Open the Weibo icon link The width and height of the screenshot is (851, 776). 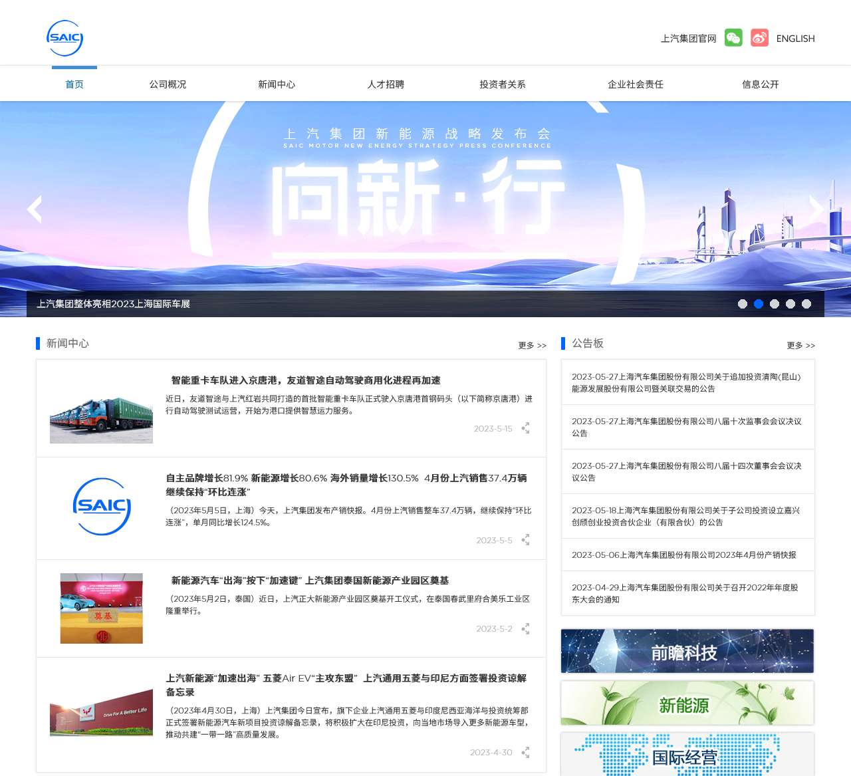click(x=759, y=38)
